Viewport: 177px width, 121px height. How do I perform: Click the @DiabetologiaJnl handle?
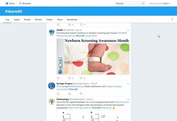pos(77,99)
